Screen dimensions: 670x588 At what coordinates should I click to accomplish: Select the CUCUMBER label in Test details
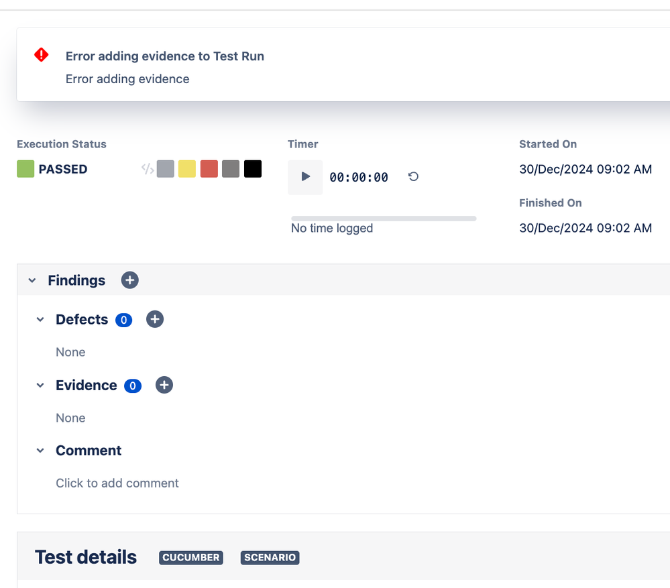pos(190,557)
